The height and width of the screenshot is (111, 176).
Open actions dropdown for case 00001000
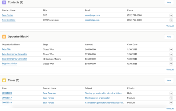171,93
